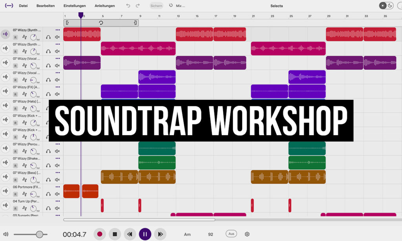402x241 pixels.
Task: Click instrument icon of 07 Wizzy (Hats) track
Action: point(5,105)
